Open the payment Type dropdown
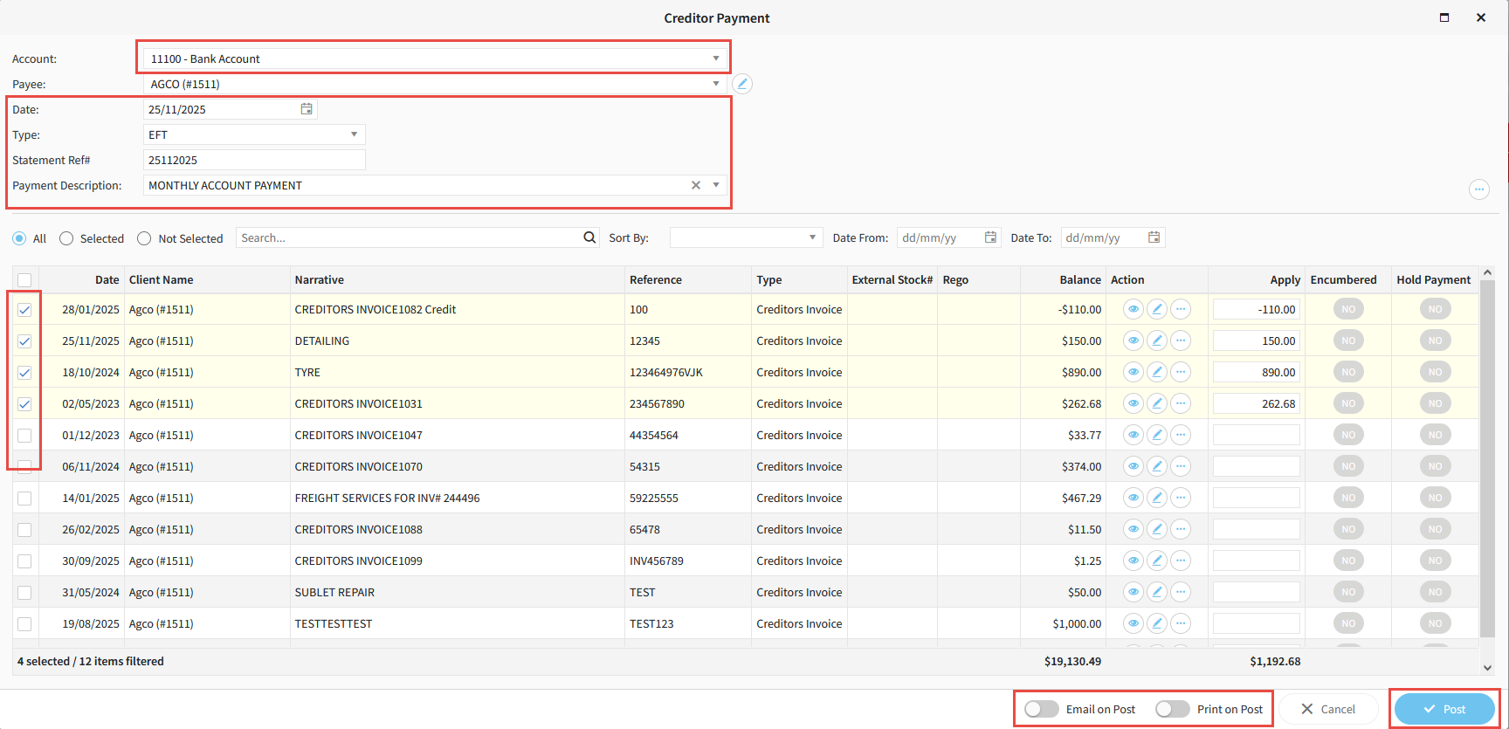Viewport: 1509px width, 729px height. [354, 134]
